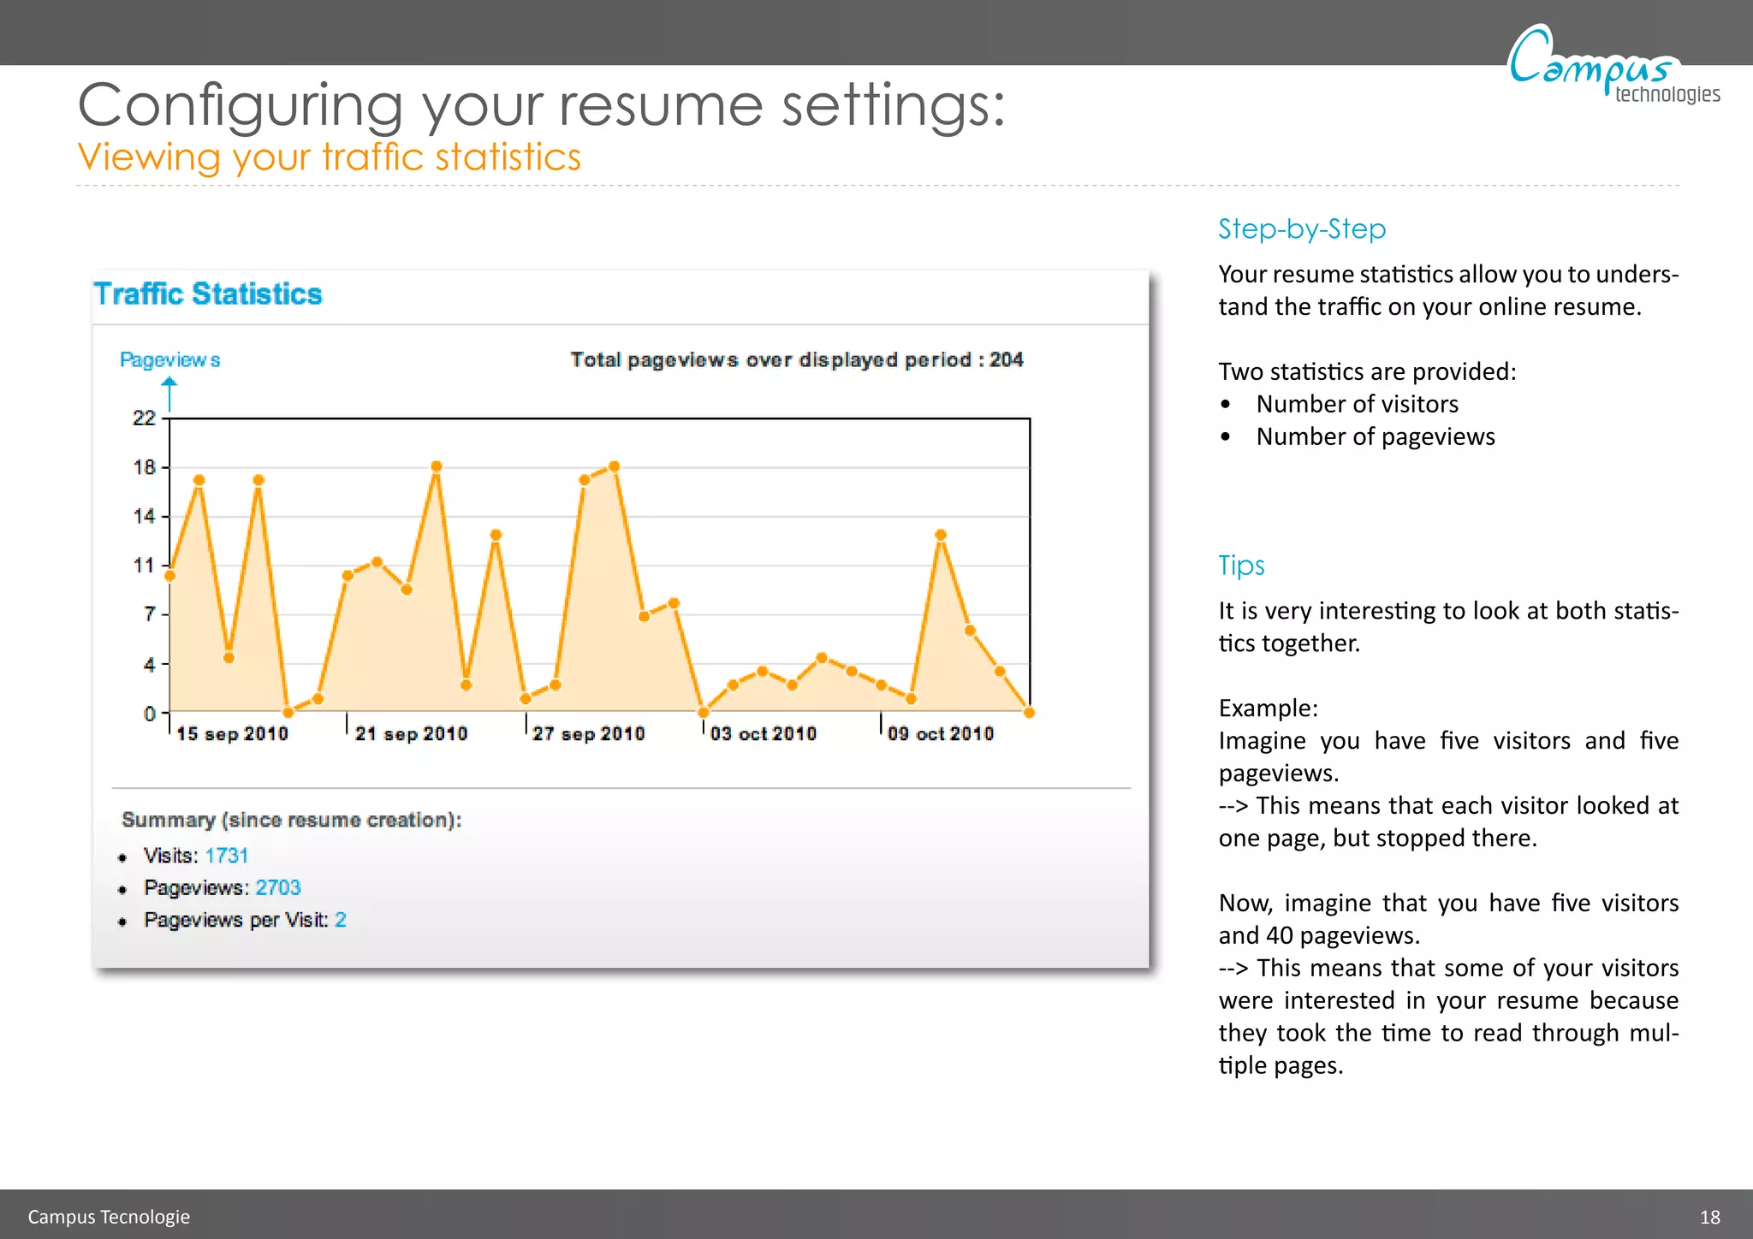Click the 'Summary (since resume creation):' label

[292, 820]
